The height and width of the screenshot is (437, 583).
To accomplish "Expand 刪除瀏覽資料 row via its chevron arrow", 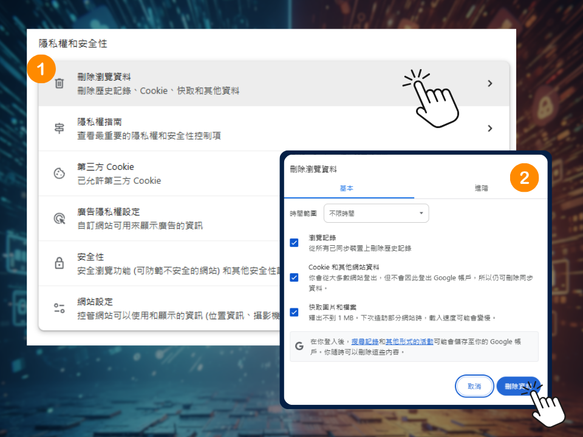I will coord(489,84).
